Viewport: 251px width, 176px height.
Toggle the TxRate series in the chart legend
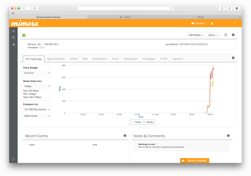(136, 122)
